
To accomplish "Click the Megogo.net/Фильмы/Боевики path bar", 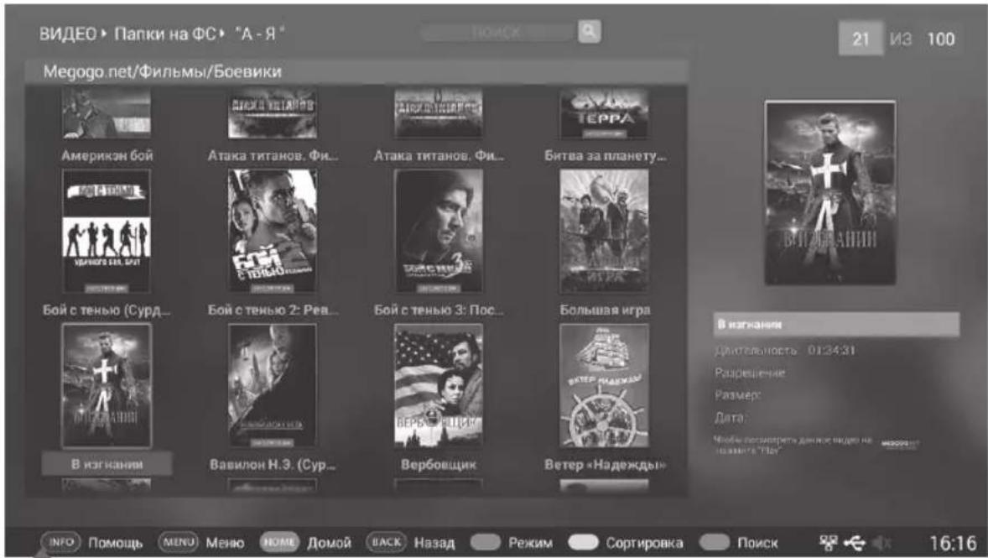I will click(356, 72).
